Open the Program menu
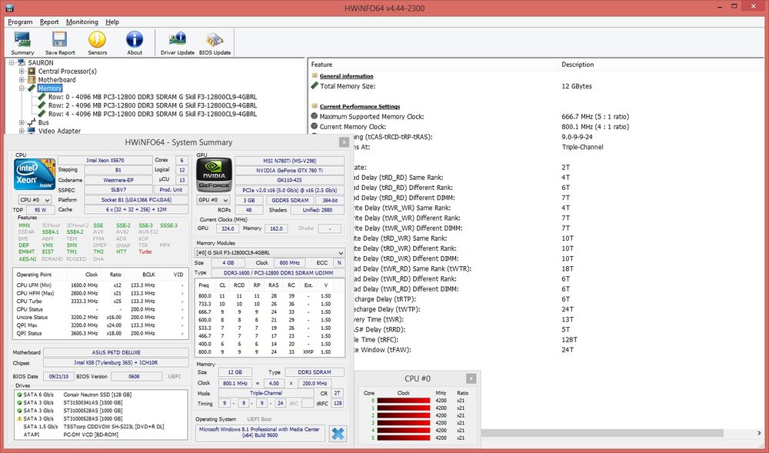Screen dimensions: 769x453 pos(20,22)
